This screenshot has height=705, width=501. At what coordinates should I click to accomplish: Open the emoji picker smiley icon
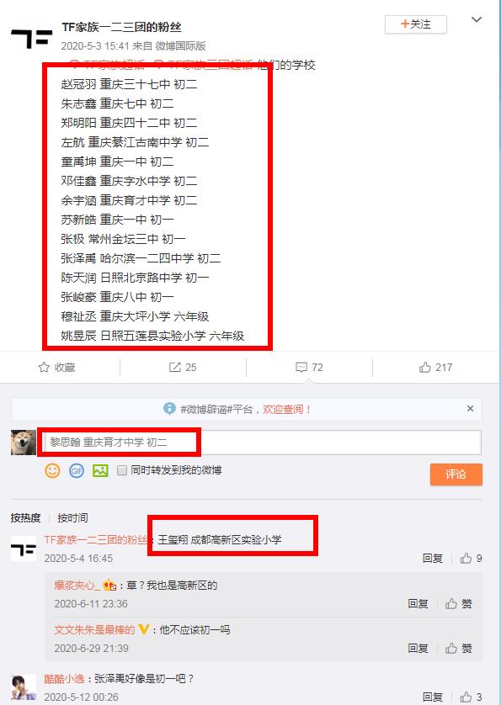click(52, 470)
